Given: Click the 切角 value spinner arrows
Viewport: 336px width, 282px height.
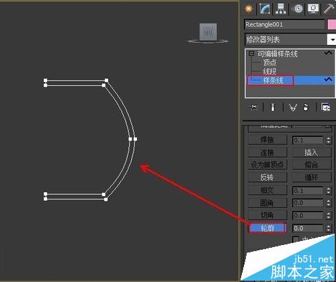Looking at the screenshot, I should [x=329, y=216].
